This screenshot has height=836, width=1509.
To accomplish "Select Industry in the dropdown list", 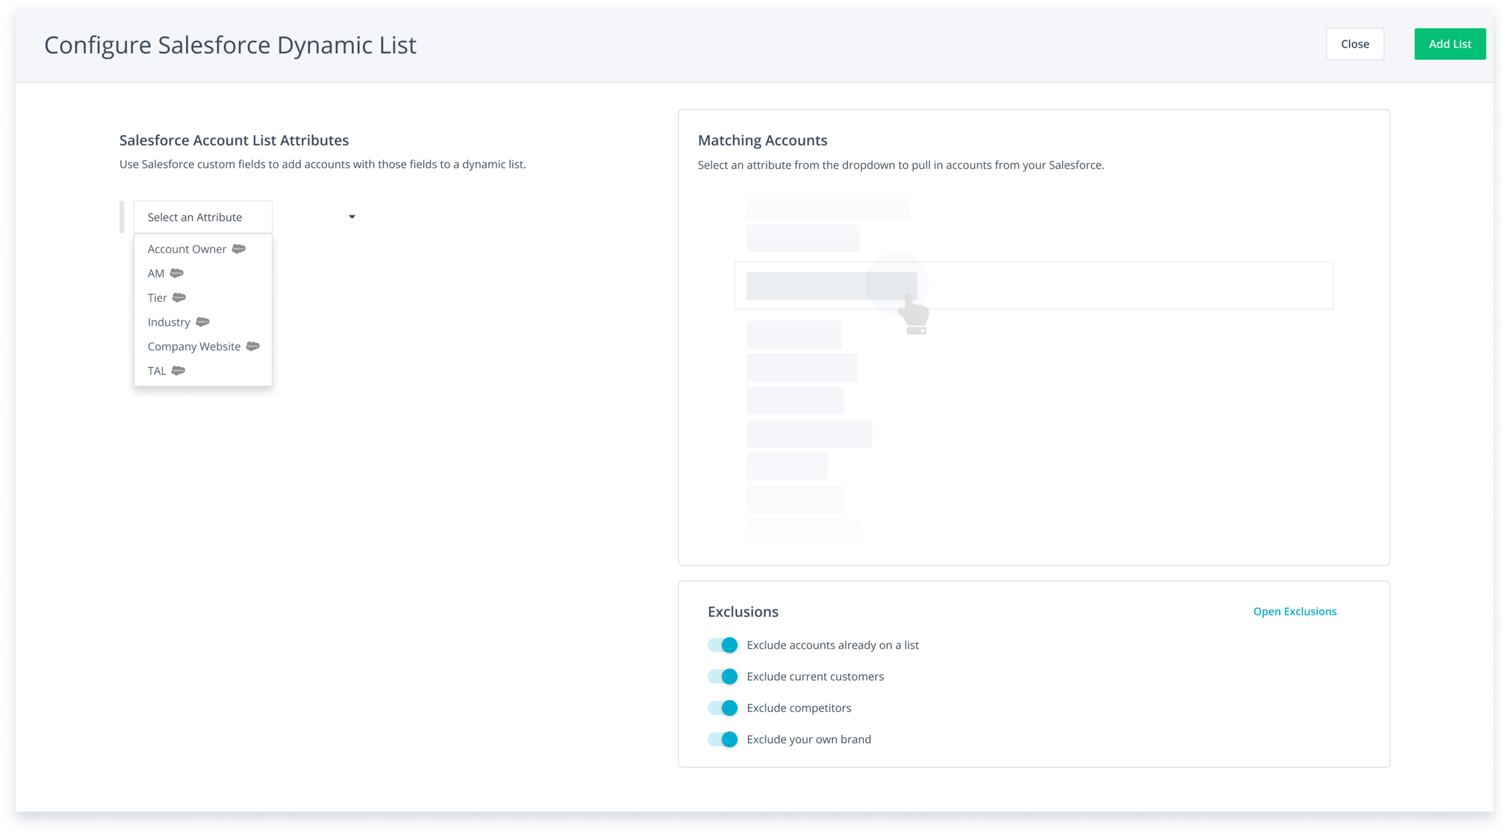I will pos(203,322).
